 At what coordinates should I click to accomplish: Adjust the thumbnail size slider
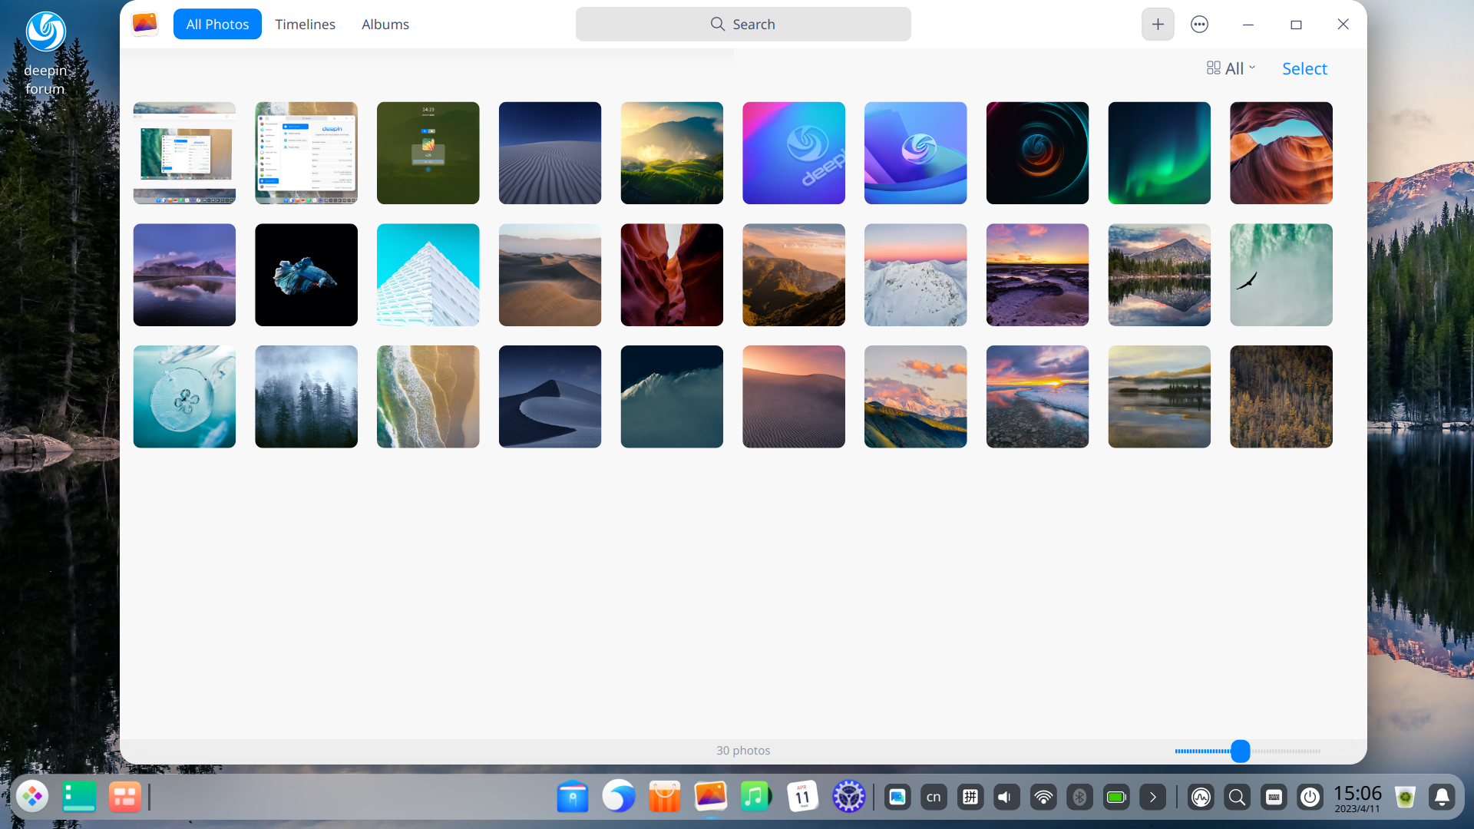[x=1241, y=751]
